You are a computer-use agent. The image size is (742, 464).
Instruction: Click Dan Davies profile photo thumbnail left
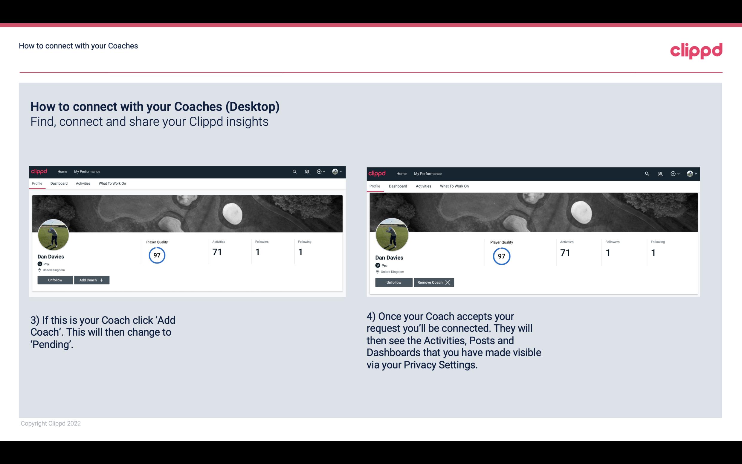click(x=54, y=233)
